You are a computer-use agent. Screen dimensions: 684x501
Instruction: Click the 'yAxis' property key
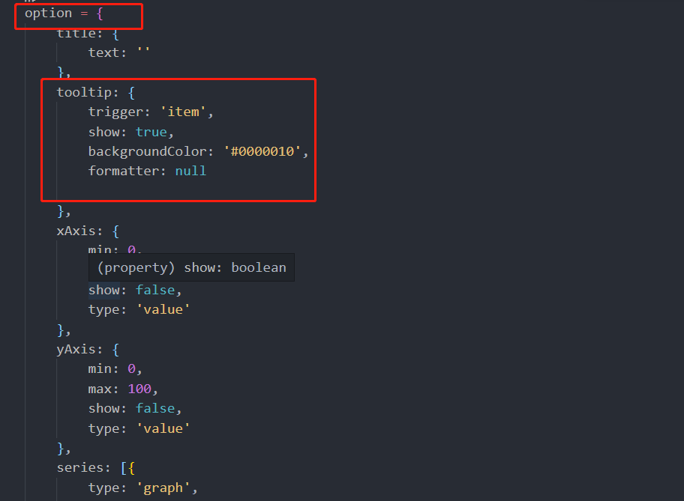pyautogui.click(x=76, y=350)
